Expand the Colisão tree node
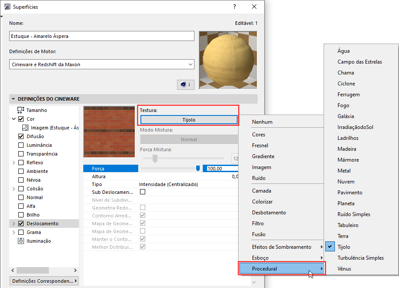The height and width of the screenshot is (288, 399). click(x=14, y=189)
